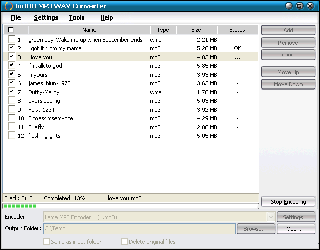Open the Settings menu
The image size is (320, 250).
coord(46,17)
